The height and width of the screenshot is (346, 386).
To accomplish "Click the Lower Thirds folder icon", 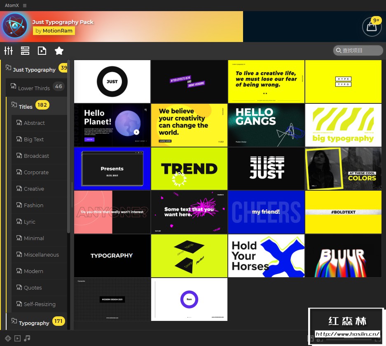I will pyautogui.click(x=13, y=86).
